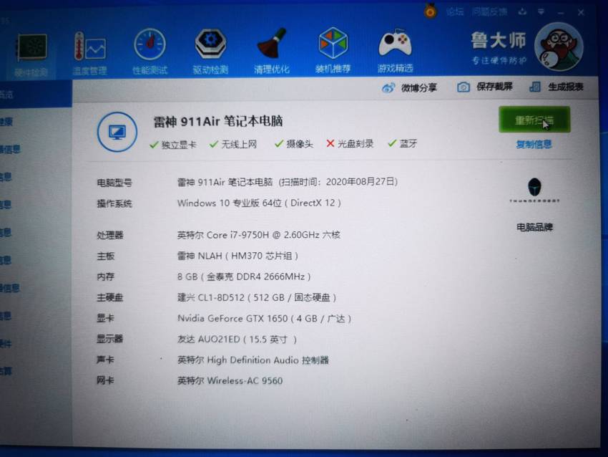Click the 声卡 row label
This screenshot has height=457, width=608.
pyautogui.click(x=105, y=360)
